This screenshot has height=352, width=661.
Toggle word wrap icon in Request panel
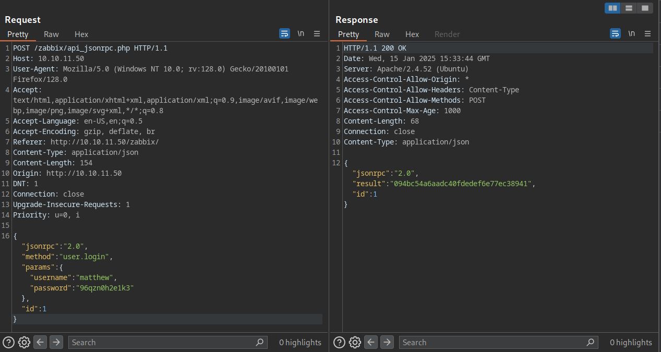point(284,33)
